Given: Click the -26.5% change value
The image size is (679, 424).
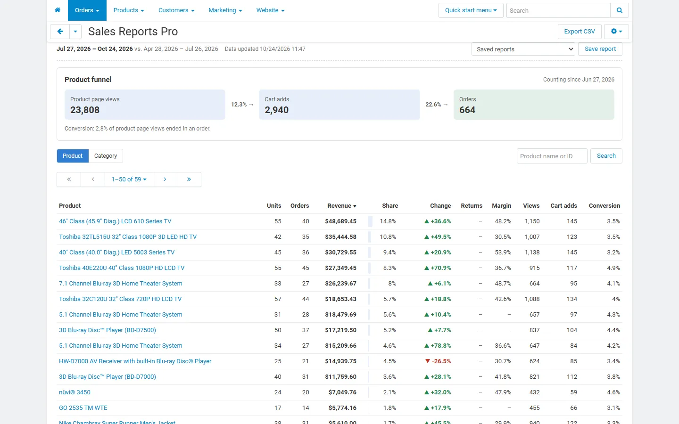Looking at the screenshot, I should [x=438, y=361].
